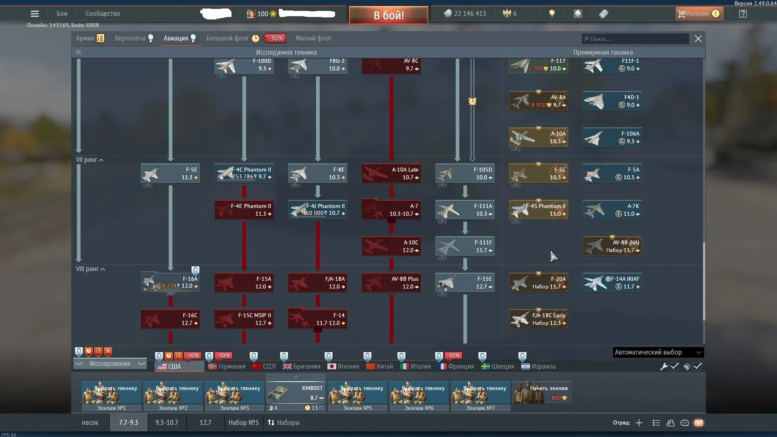Open the hamburger main menu
The width and height of the screenshot is (777, 437).
click(35, 14)
